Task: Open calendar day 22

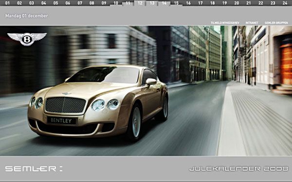Action: tap(261, 3)
